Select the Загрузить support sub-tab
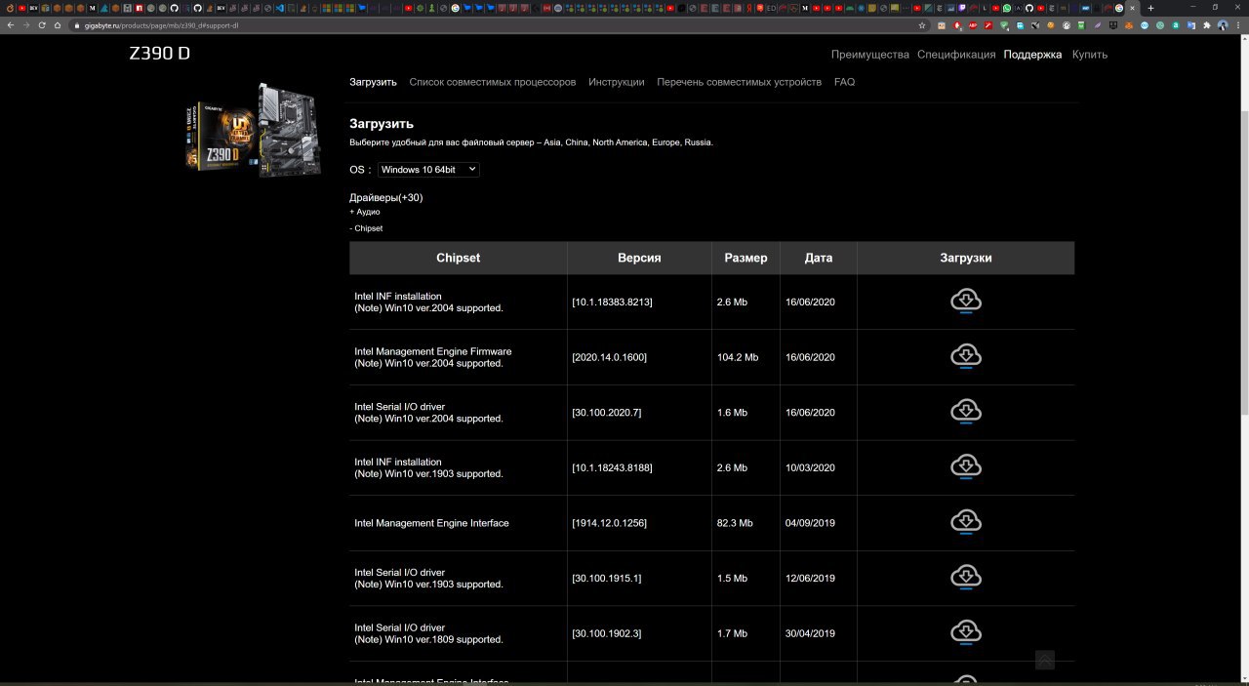1249x686 pixels. point(373,82)
